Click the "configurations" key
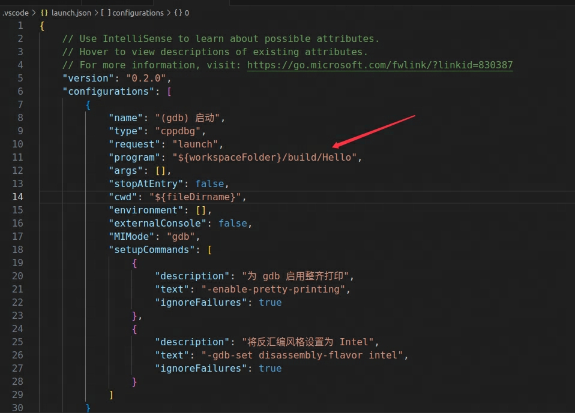The height and width of the screenshot is (413, 575). 109,92
